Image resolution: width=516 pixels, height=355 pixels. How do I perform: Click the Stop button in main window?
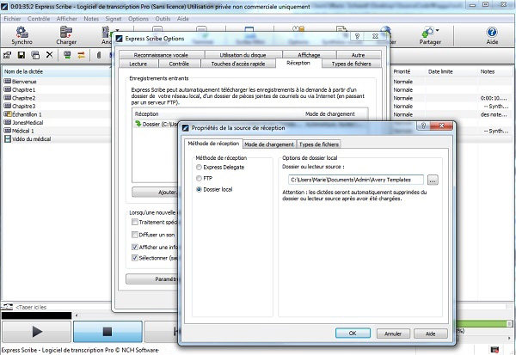click(x=107, y=331)
